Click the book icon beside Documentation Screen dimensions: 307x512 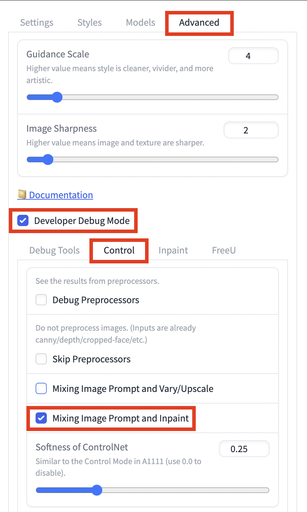pos(22,195)
